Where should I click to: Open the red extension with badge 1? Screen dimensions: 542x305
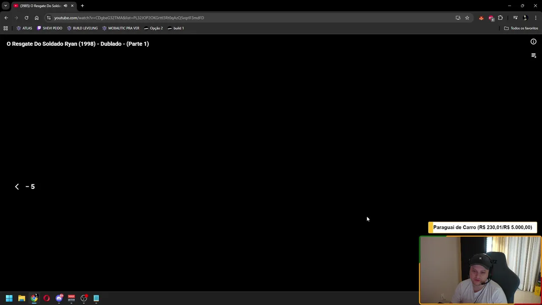tap(491, 18)
